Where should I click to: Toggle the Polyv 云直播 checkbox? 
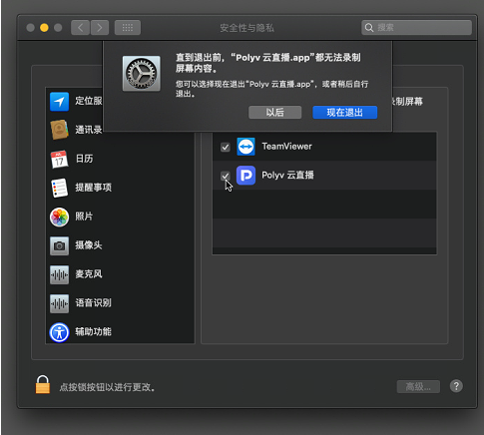point(226,176)
